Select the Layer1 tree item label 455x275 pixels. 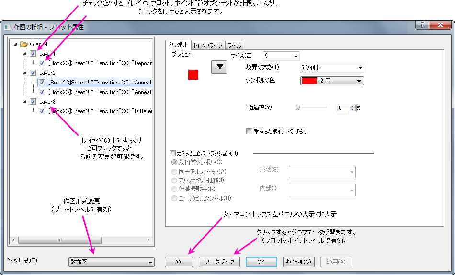47,54
